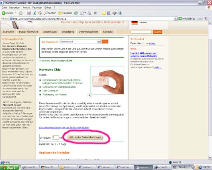
Task: Open the Datei menu
Action: (x=4, y=8)
